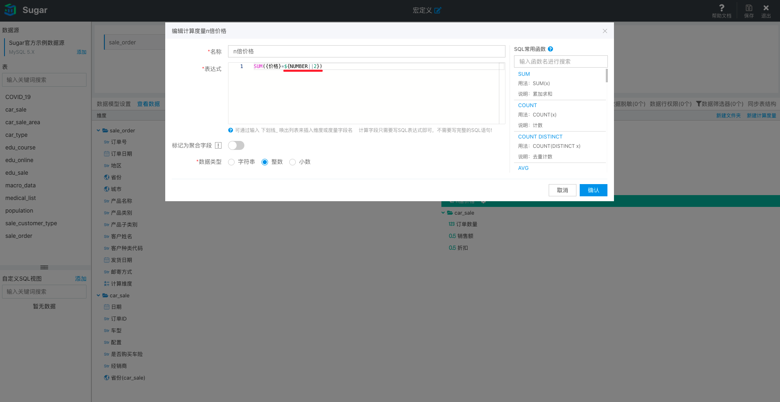The width and height of the screenshot is (780, 402).
Task: Click the help documentation question mark icon
Action: pyautogui.click(x=721, y=8)
